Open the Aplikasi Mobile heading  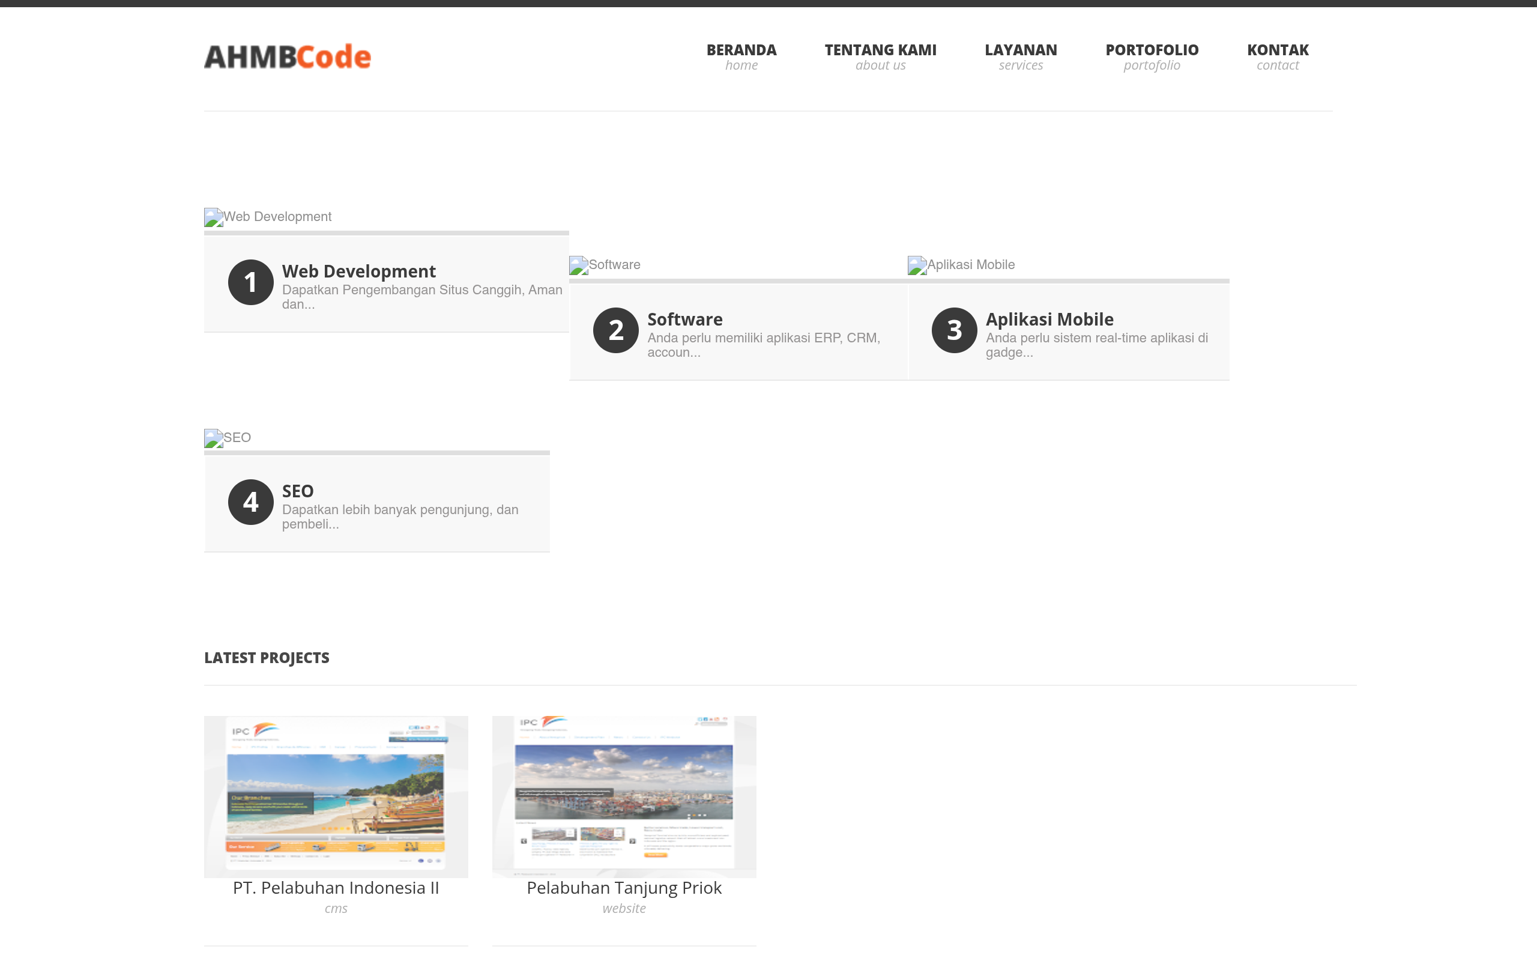pyautogui.click(x=1049, y=319)
